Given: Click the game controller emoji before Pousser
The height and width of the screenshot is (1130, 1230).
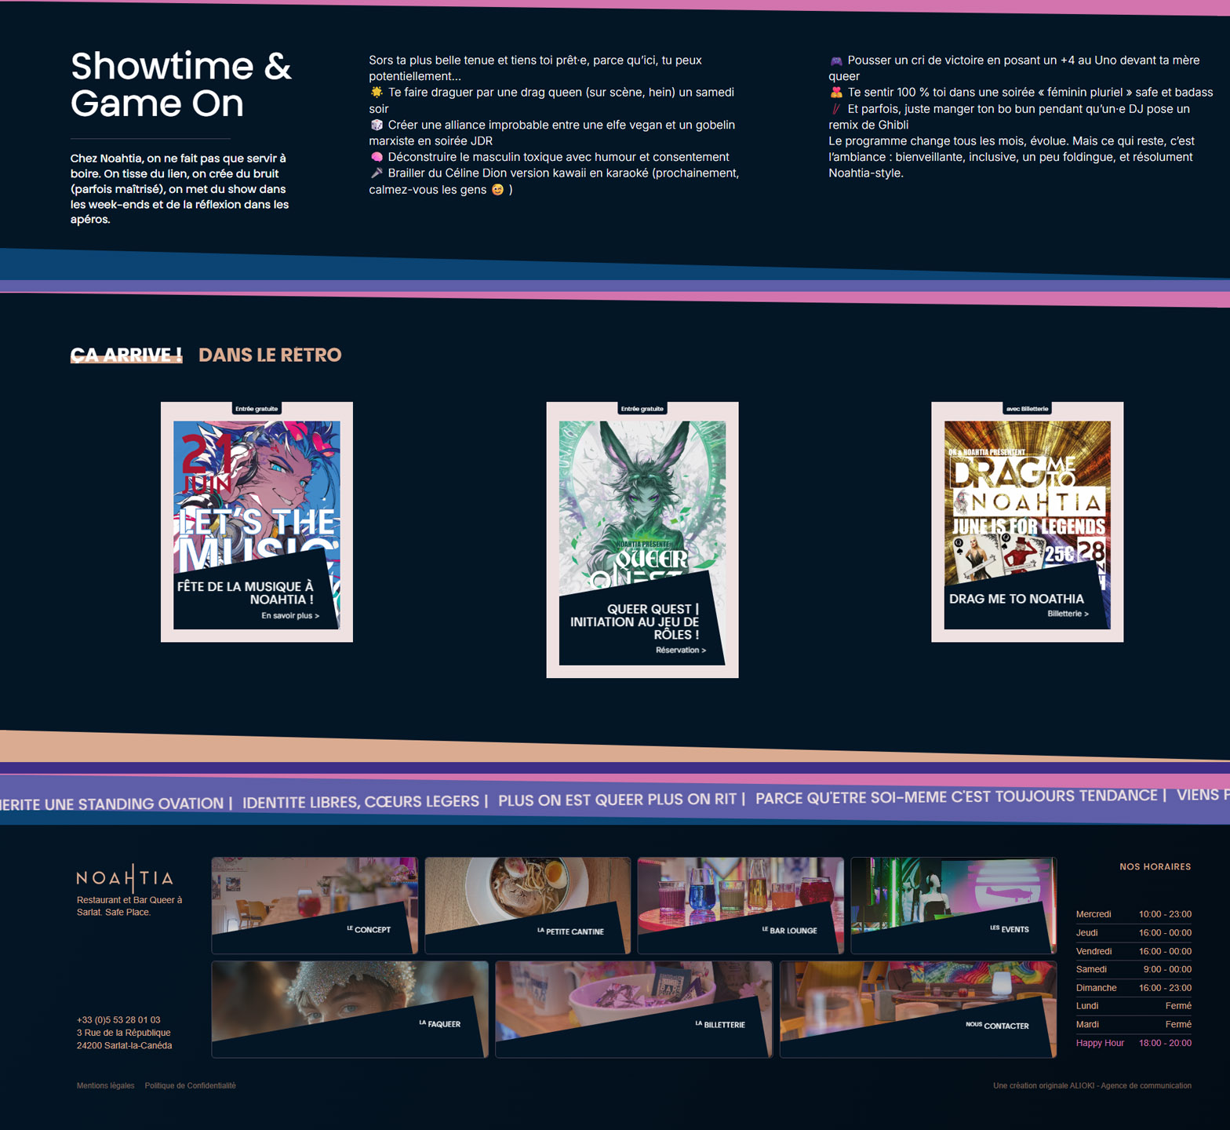Looking at the screenshot, I should (x=836, y=60).
